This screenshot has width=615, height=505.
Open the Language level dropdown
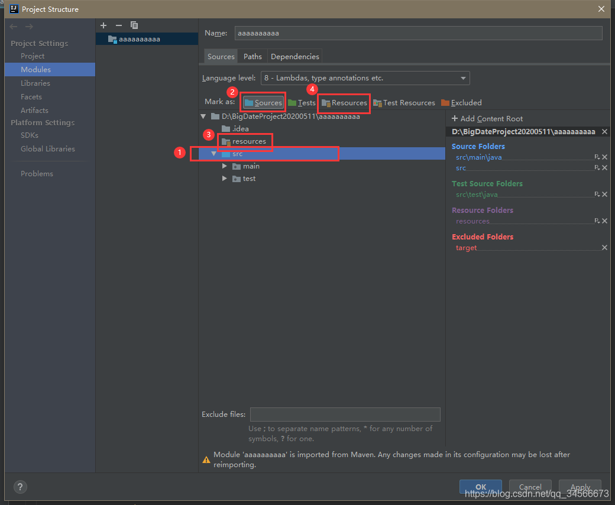(365, 78)
